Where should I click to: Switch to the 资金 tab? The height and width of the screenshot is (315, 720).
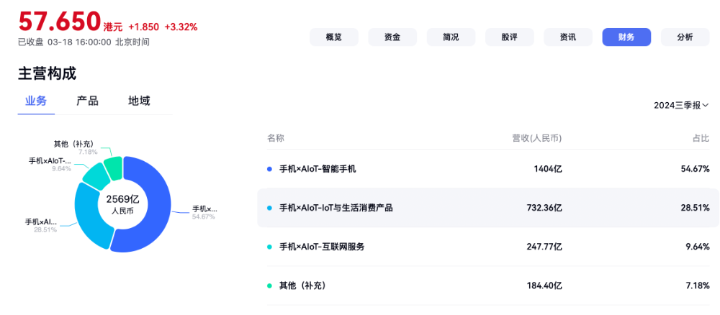392,37
